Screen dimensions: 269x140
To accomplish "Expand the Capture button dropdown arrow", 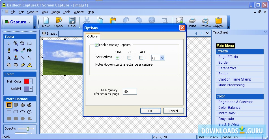I will click(x=29, y=22).
